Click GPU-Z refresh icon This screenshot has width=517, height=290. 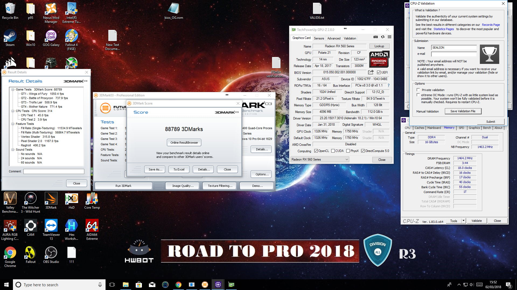coord(383,37)
